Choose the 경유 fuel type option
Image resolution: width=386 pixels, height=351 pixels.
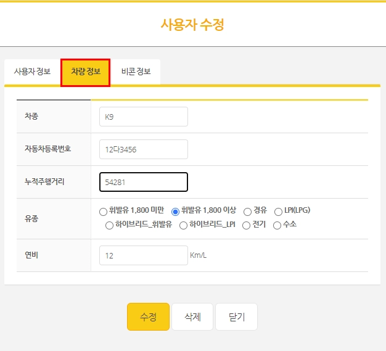coord(247,212)
